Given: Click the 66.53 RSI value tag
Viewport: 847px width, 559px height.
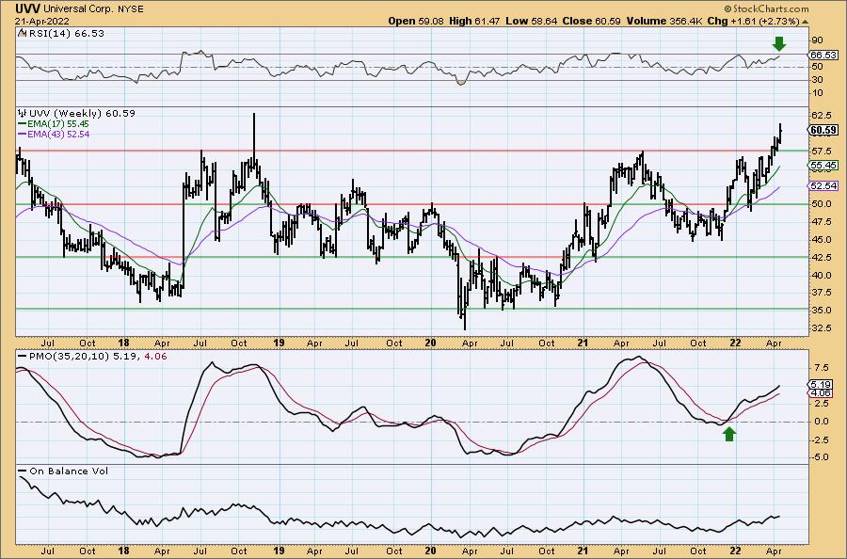Looking at the screenshot, I should click(x=823, y=56).
